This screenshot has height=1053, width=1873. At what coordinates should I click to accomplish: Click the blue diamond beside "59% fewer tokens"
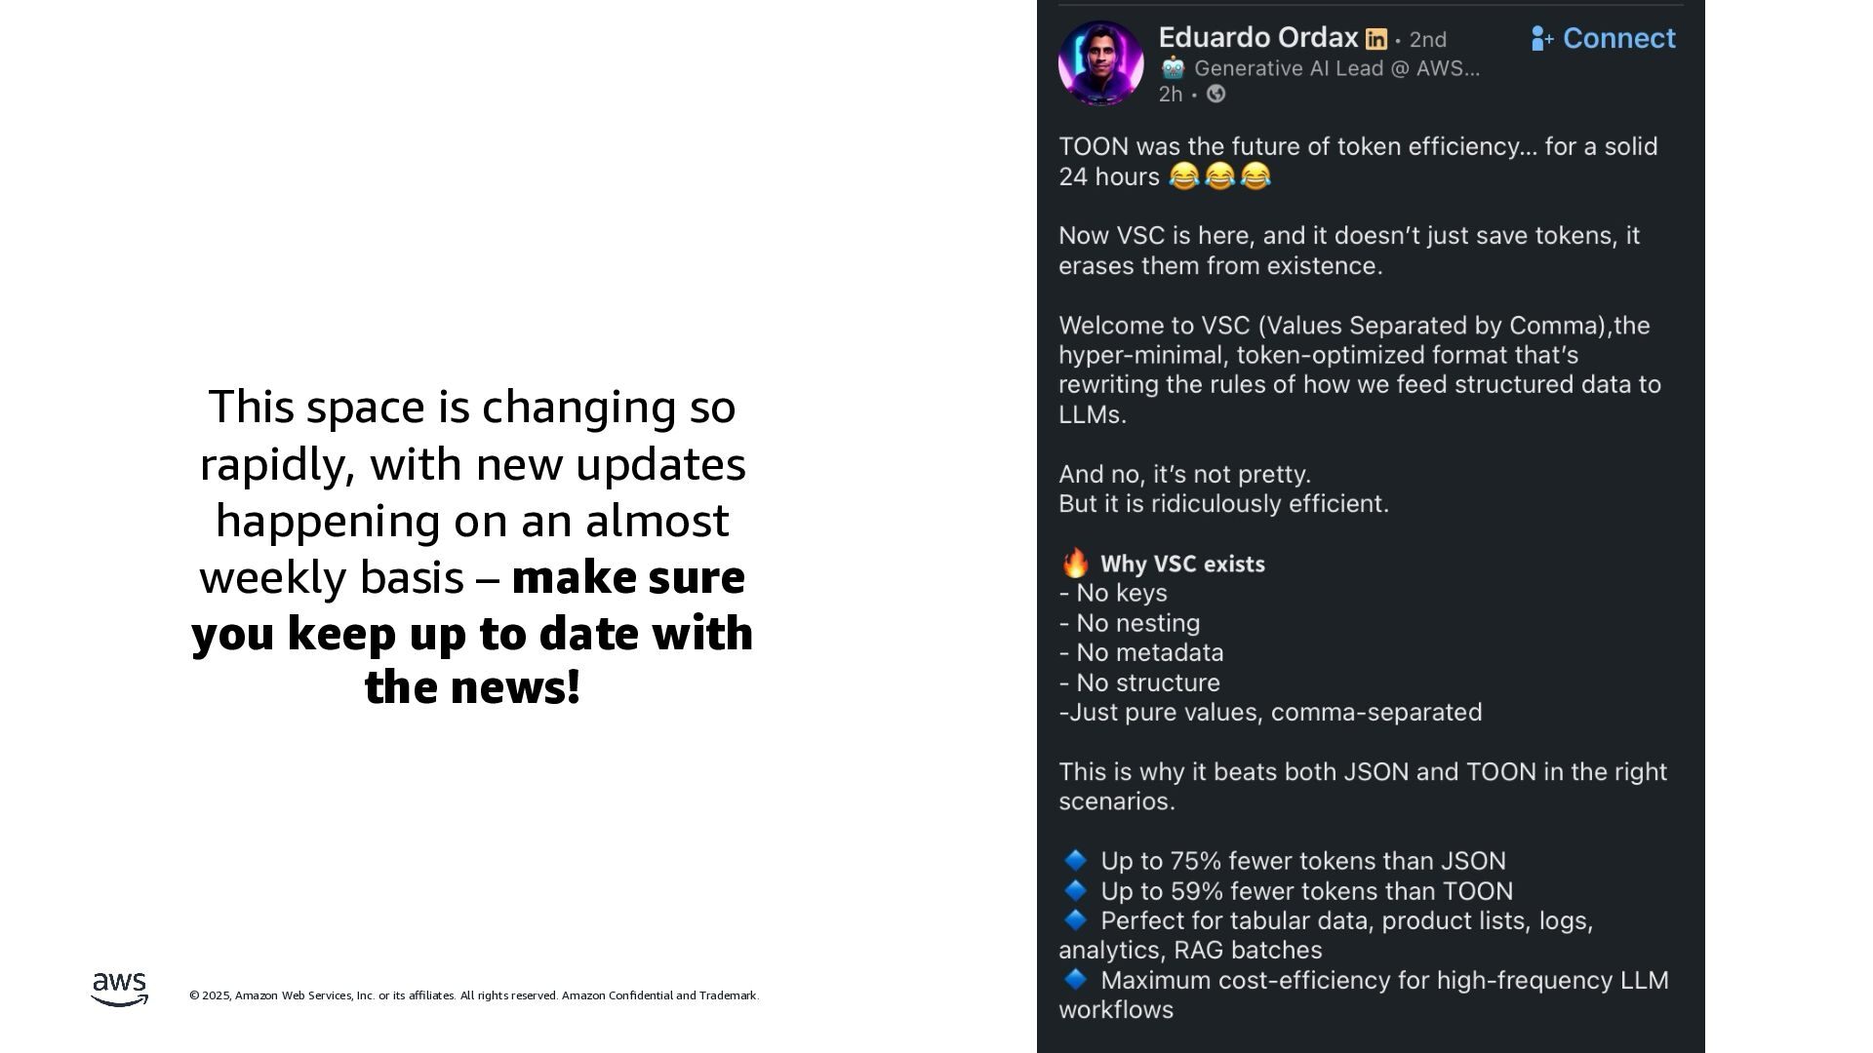click(1075, 890)
